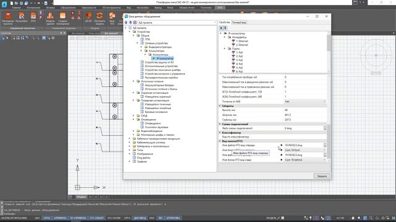Expand the Кабельно-проводниковая продукция node
Screen dimensions: 396x222
130,139
